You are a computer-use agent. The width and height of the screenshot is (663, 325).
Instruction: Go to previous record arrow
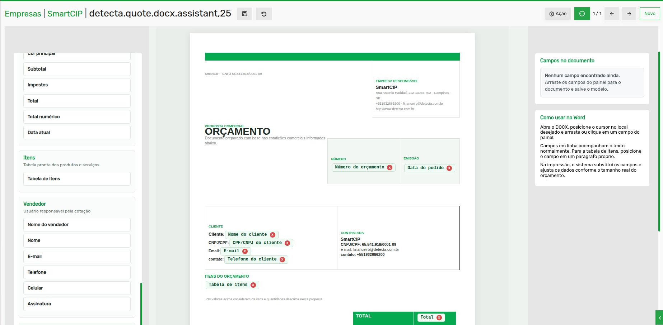(612, 14)
